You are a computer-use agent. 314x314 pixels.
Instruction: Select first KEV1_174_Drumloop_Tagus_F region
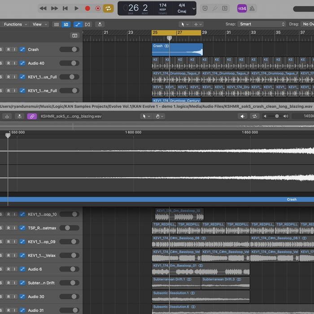tap(176, 77)
